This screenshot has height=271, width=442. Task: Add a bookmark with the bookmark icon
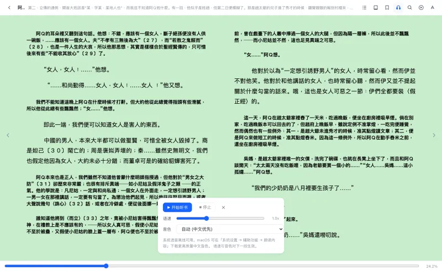[387, 8]
